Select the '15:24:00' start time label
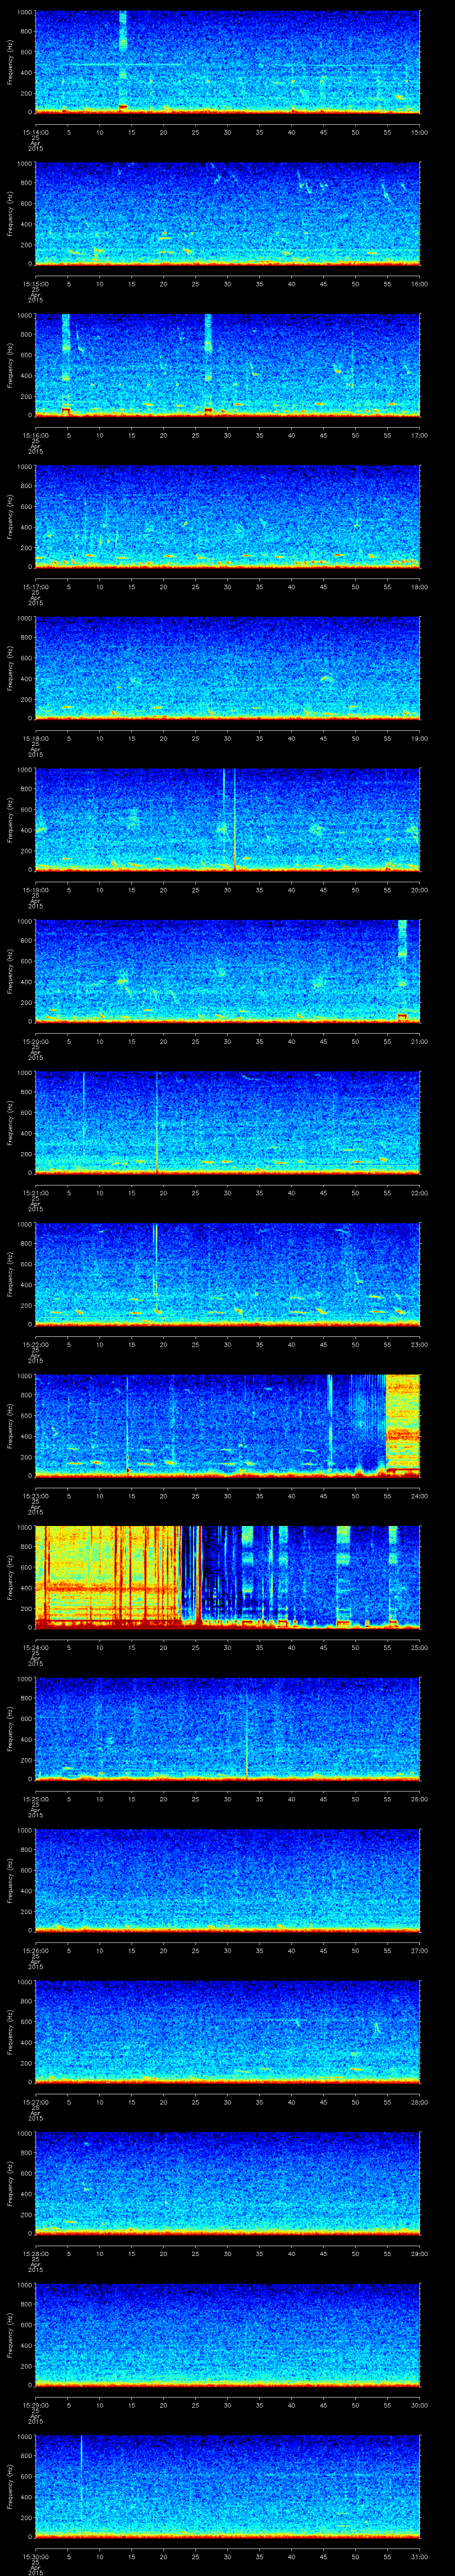Image resolution: width=455 pixels, height=2576 pixels. point(35,1647)
